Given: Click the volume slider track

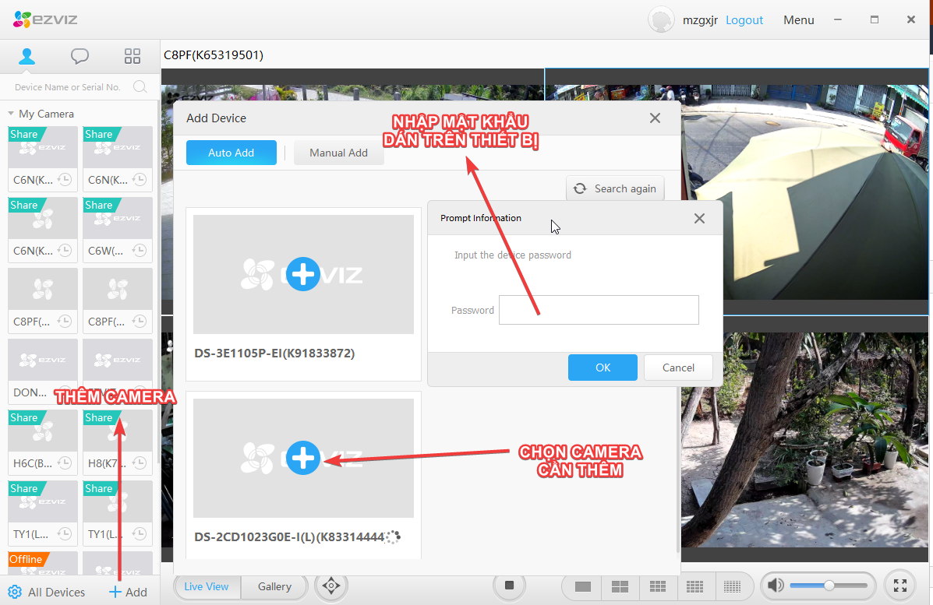Looking at the screenshot, I should pos(850,586).
